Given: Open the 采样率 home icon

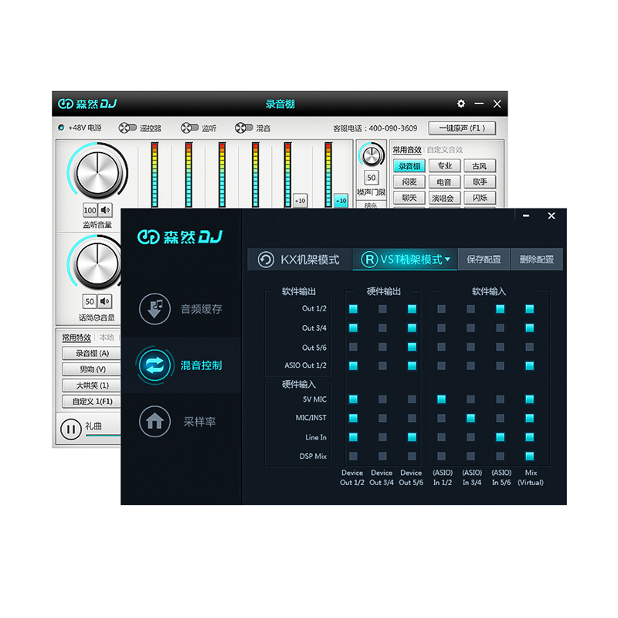Looking at the screenshot, I should coord(154,422).
